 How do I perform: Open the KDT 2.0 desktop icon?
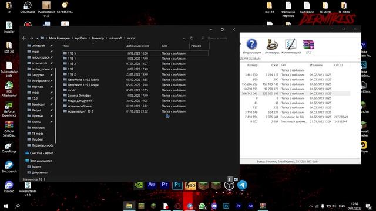9,47
